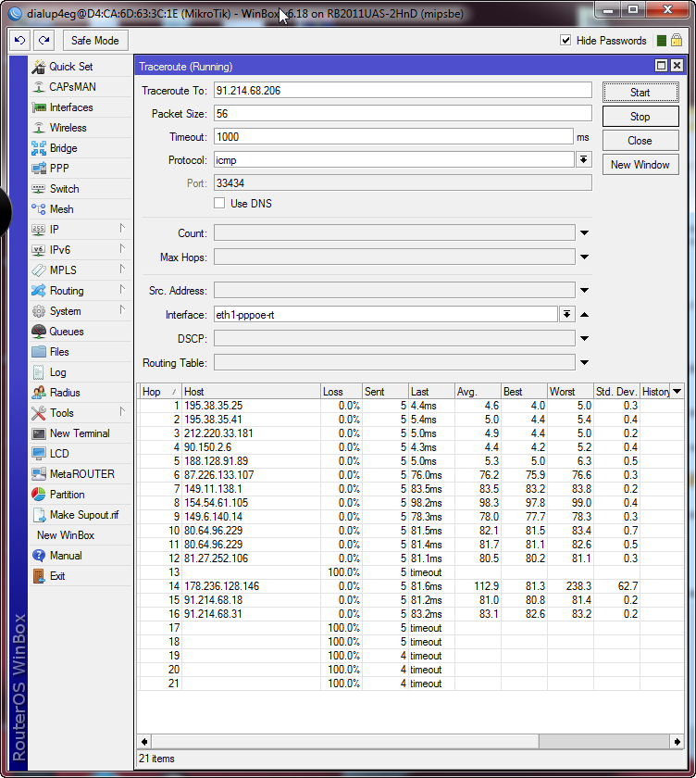Open New Terminal from sidebar
Screen dimensions: 696x778
pyautogui.click(x=79, y=433)
